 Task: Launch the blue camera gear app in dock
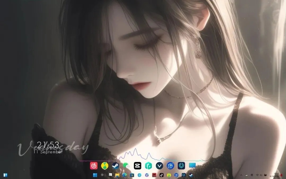click(x=170, y=166)
